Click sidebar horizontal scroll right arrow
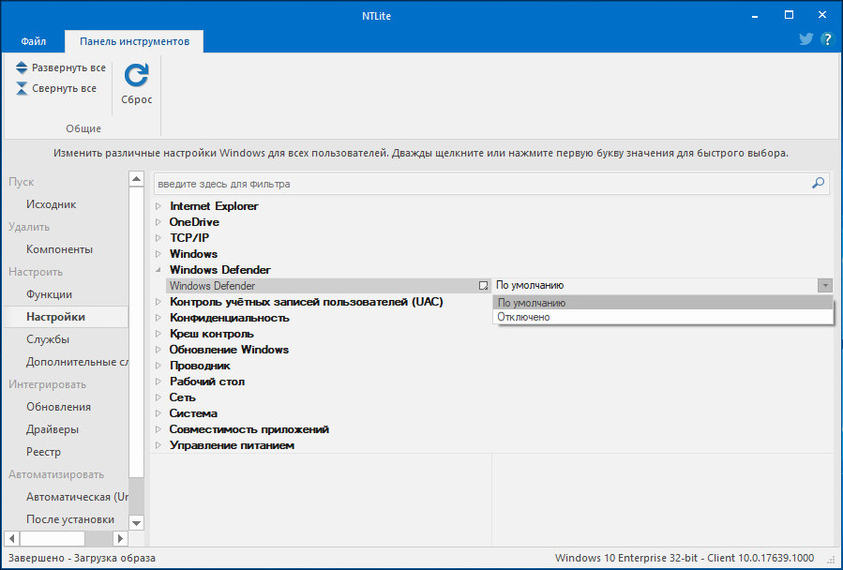Image resolution: width=843 pixels, height=570 pixels. (120, 538)
